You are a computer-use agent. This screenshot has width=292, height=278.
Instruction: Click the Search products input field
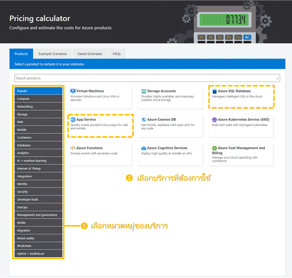(x=147, y=78)
